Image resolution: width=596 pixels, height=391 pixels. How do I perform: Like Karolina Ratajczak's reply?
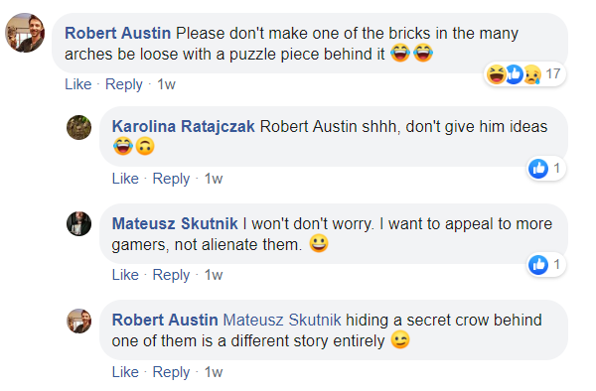tap(125, 179)
